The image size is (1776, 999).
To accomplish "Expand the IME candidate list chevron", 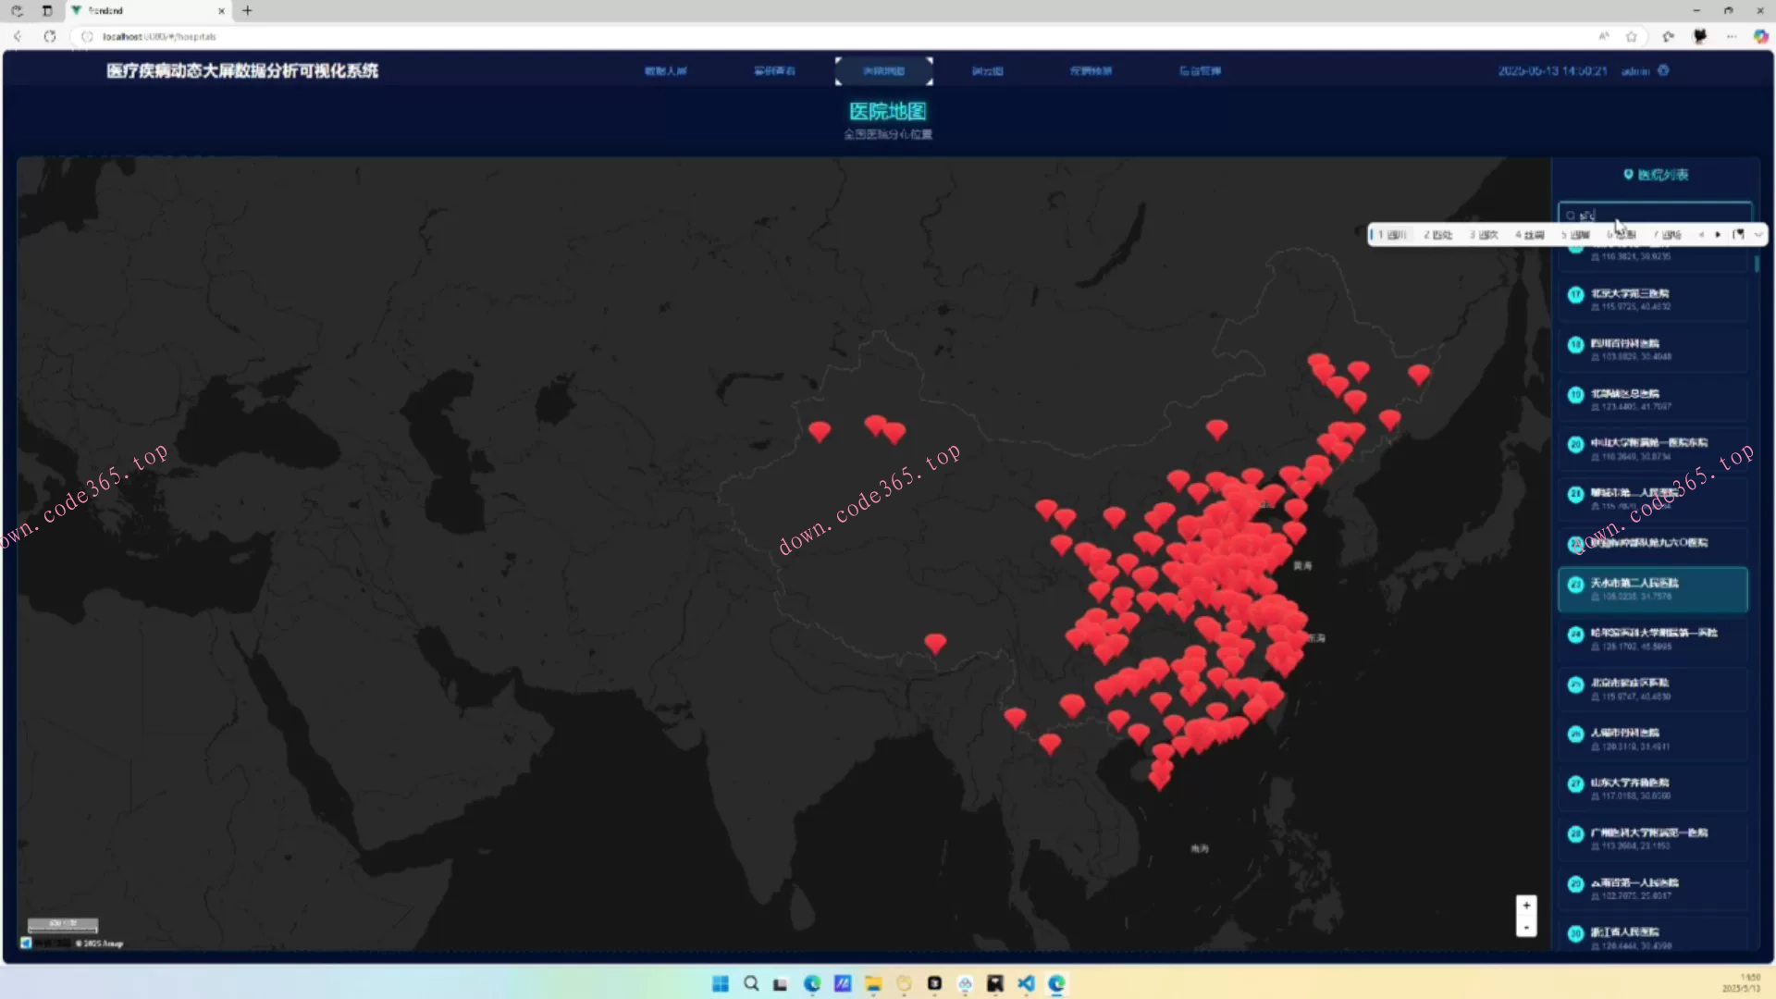I will [x=1758, y=235].
